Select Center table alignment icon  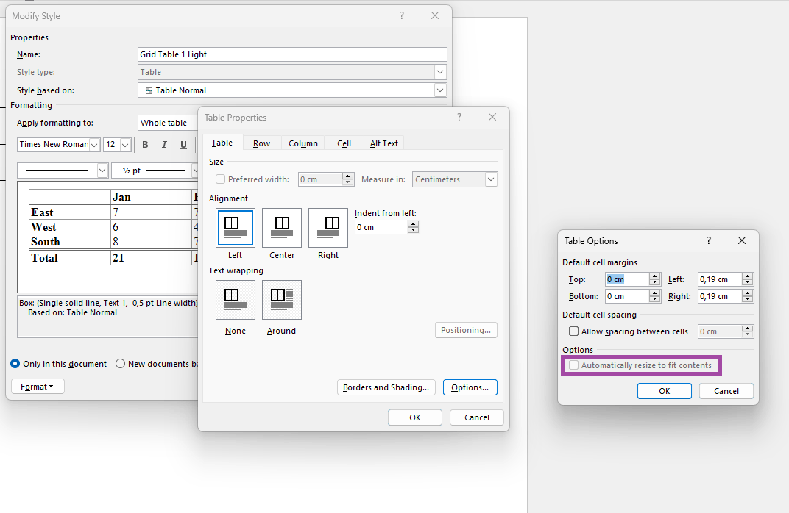[282, 228]
